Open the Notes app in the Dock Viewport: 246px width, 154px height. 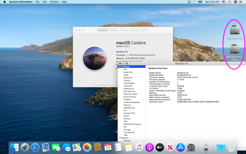coord(129,148)
